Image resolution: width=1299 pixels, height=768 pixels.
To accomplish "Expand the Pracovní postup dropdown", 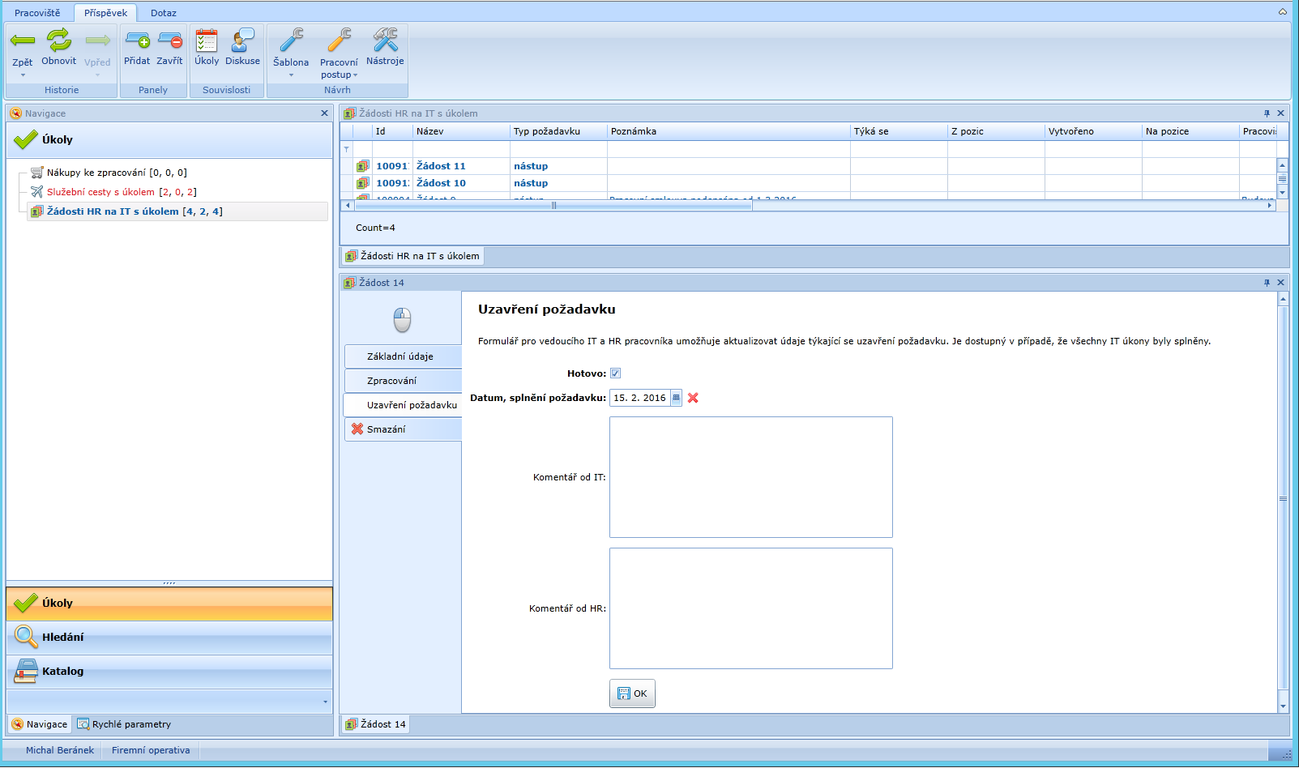I will 355,75.
